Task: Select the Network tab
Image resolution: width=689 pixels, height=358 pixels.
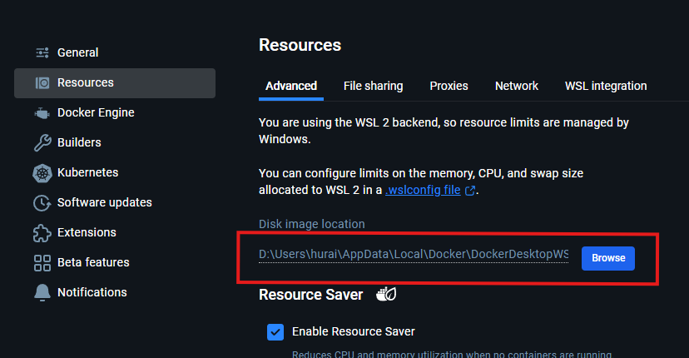Action: (x=516, y=87)
